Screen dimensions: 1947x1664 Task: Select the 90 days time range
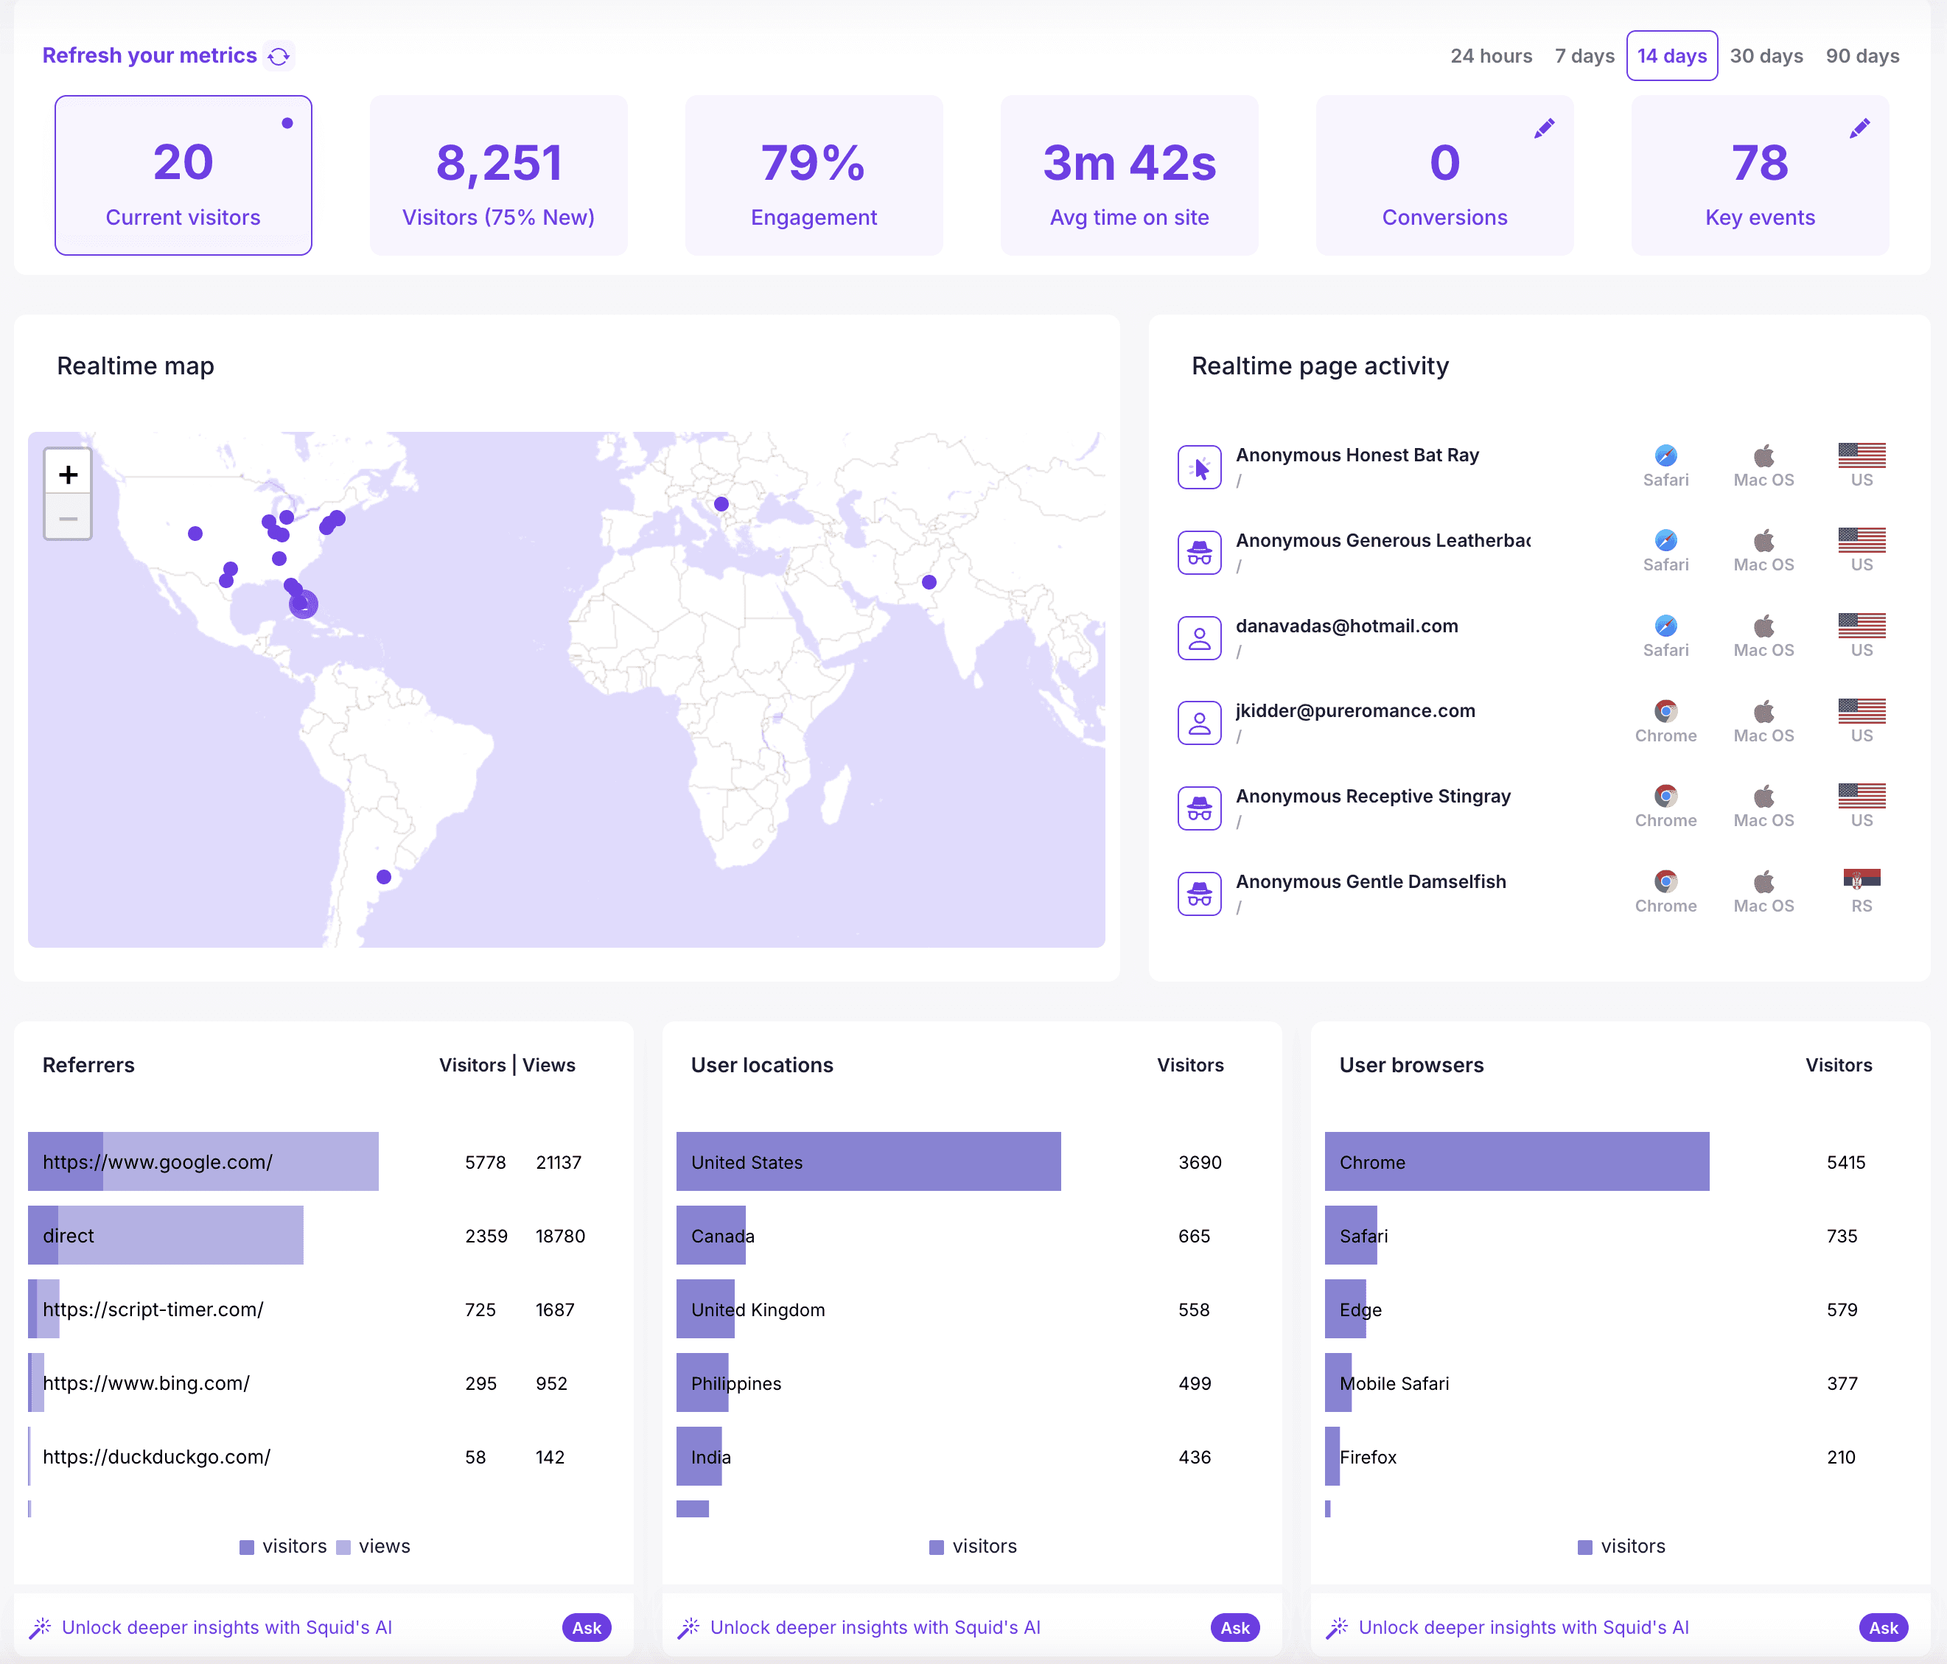1862,55
